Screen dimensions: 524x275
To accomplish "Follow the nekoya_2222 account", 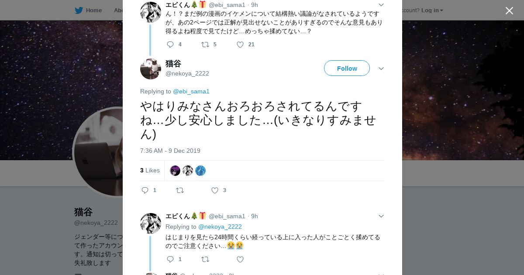I will 347,68.
